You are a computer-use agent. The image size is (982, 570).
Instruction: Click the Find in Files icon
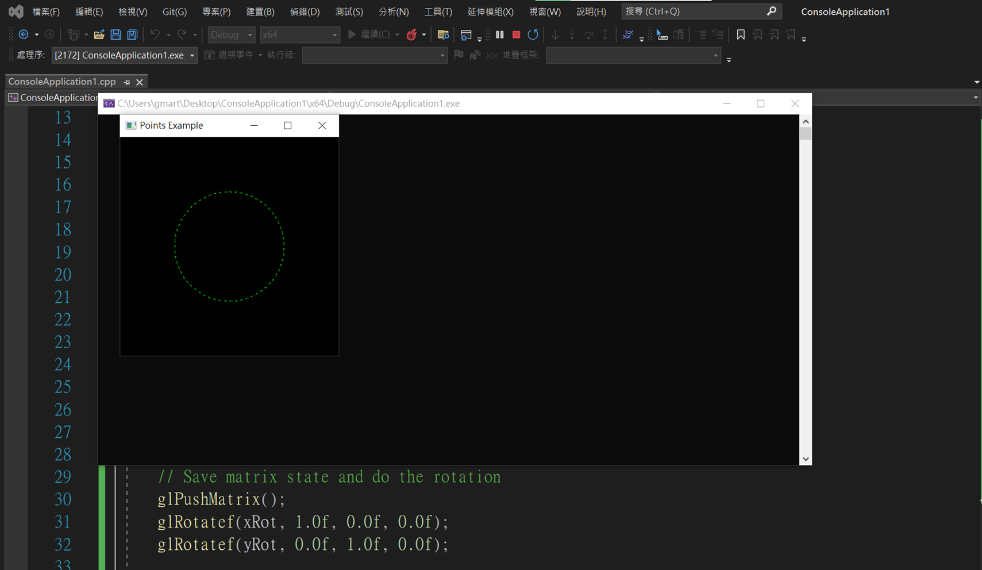443,35
